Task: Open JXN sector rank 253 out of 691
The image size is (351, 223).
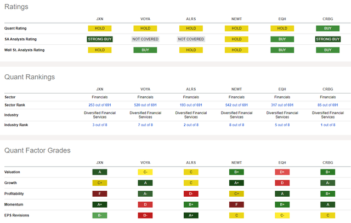Action: click(100, 105)
